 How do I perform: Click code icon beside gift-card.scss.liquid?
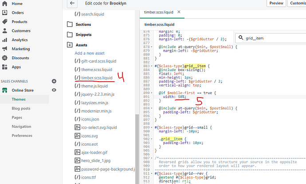coord(78,61)
